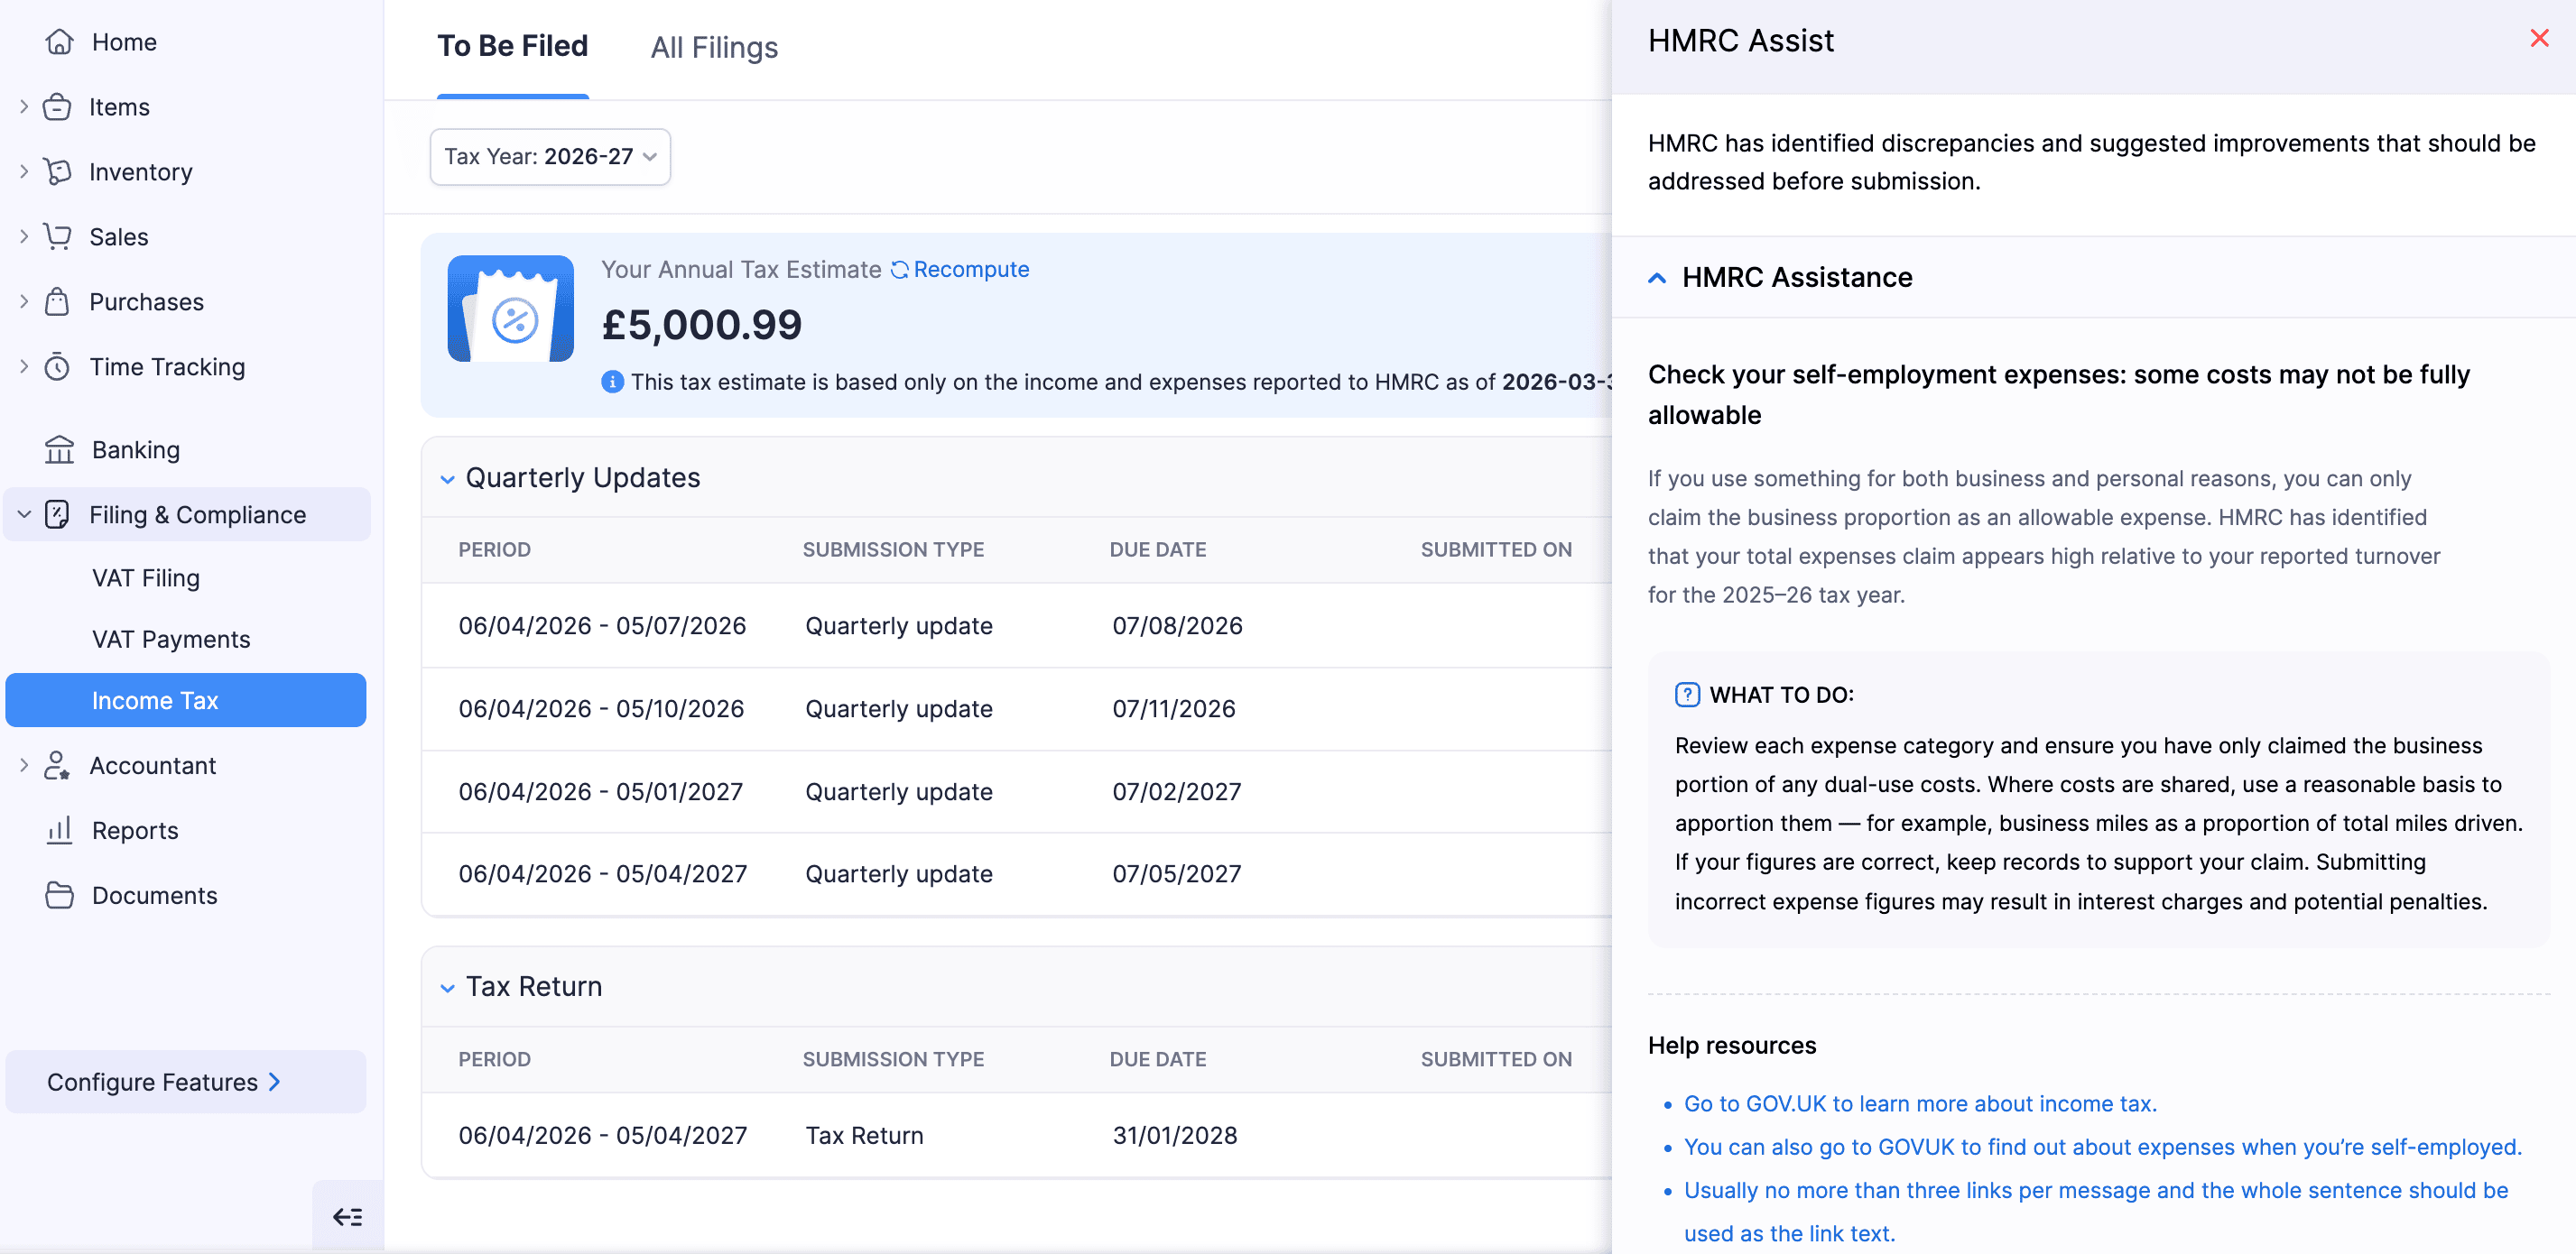Open Banking in the sidebar
Viewport: 2576px width, 1254px height.
136,449
